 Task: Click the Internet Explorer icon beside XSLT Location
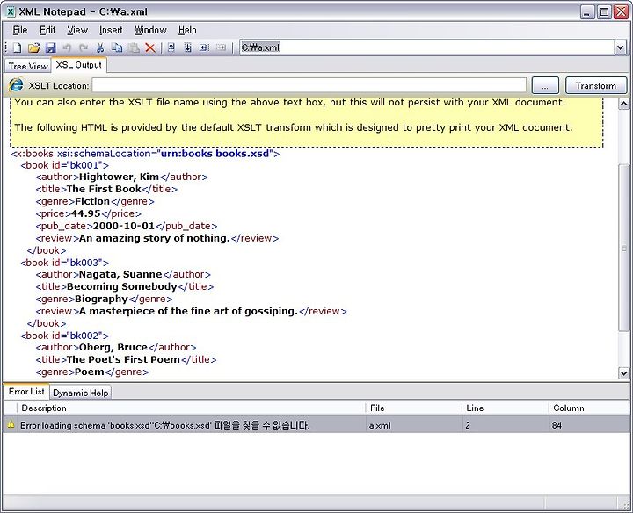click(16, 85)
